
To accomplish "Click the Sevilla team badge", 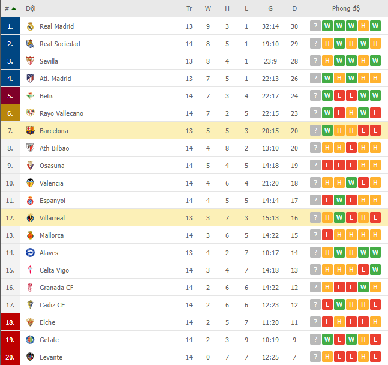I will click(30, 61).
